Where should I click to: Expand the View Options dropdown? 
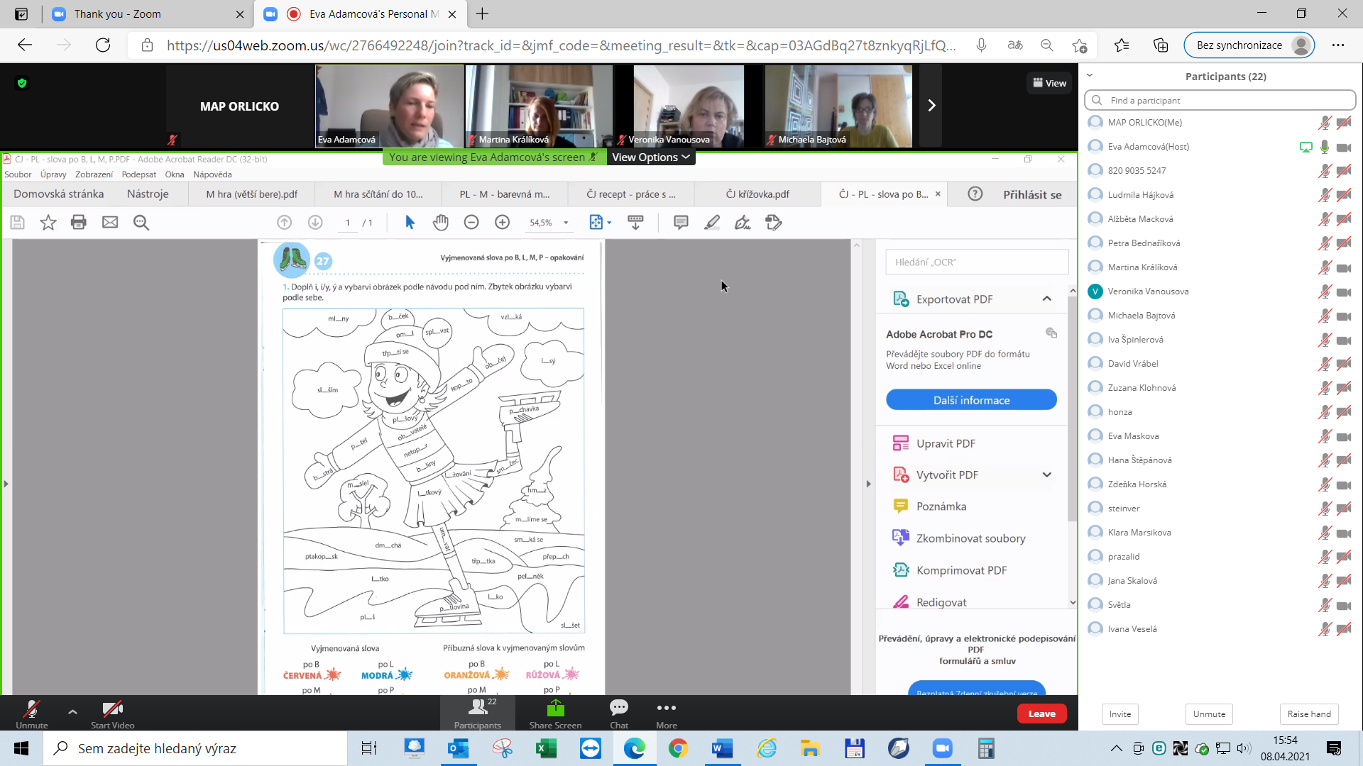651,157
